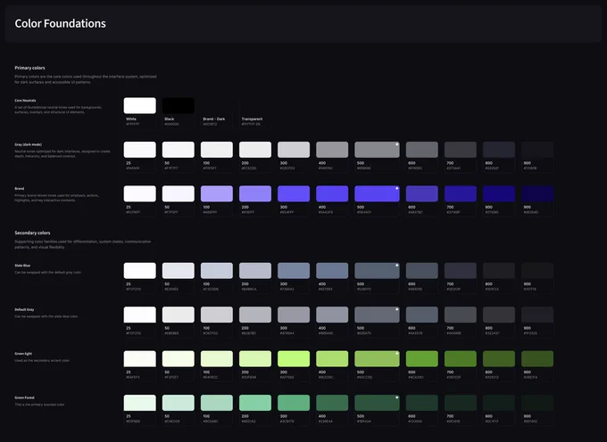607x442 pixels.
Task: Click the Green Forest row label
Action: click(25, 397)
